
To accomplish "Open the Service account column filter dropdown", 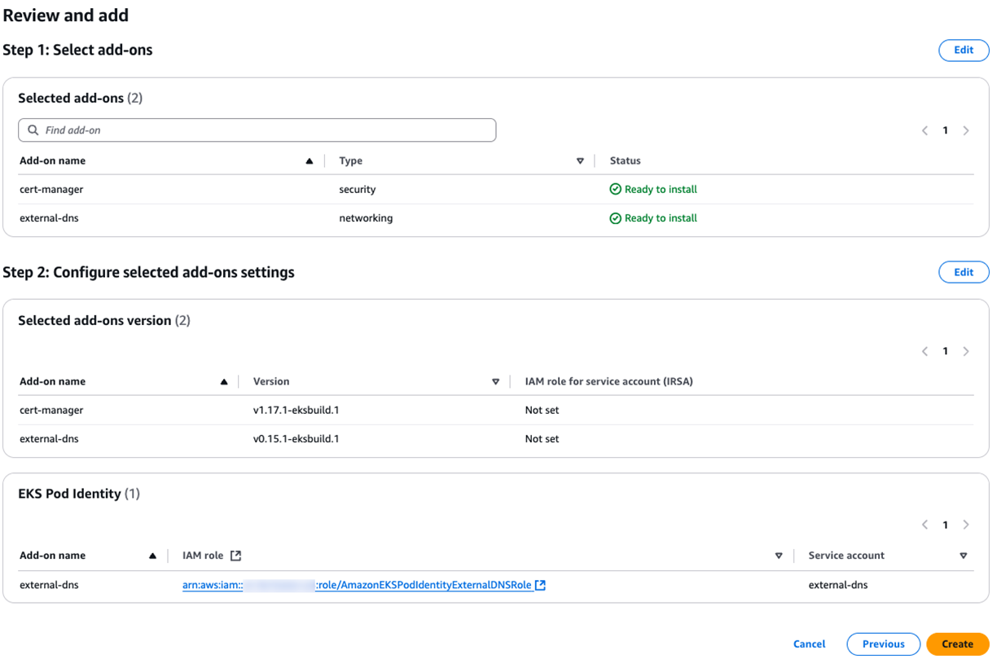I will [964, 555].
